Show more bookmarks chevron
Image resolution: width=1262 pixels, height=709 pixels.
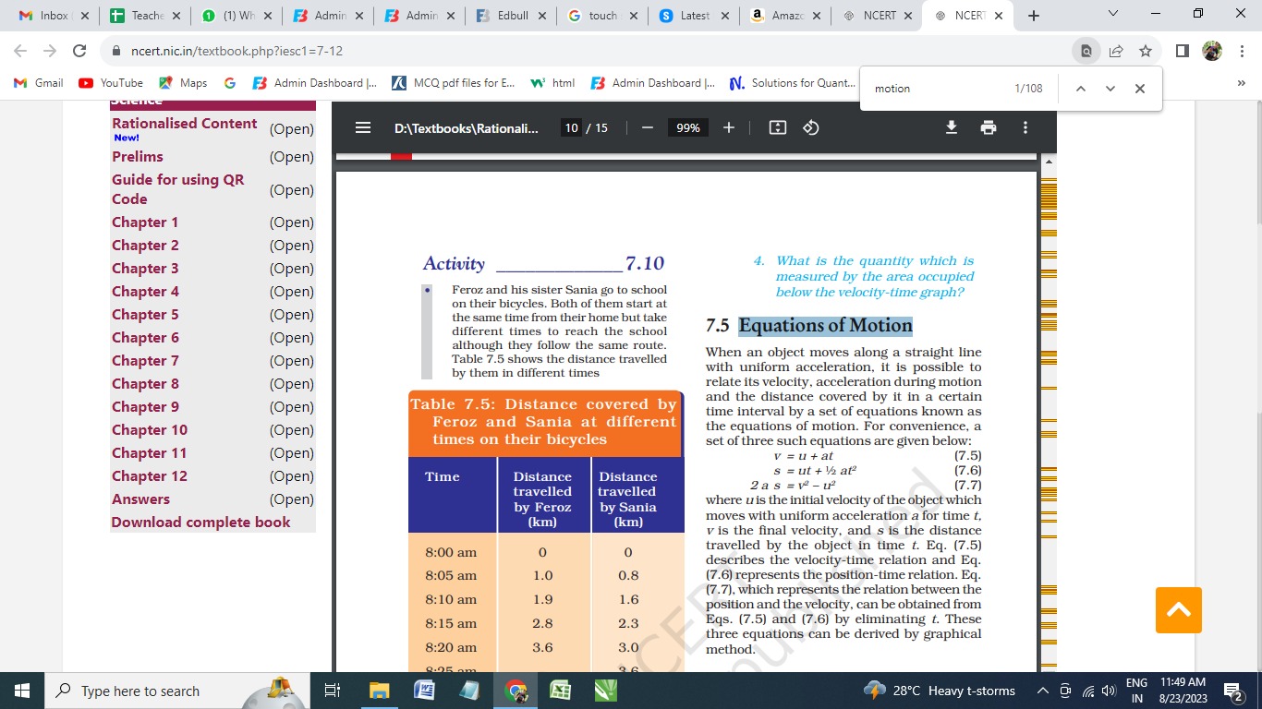pos(1242,83)
